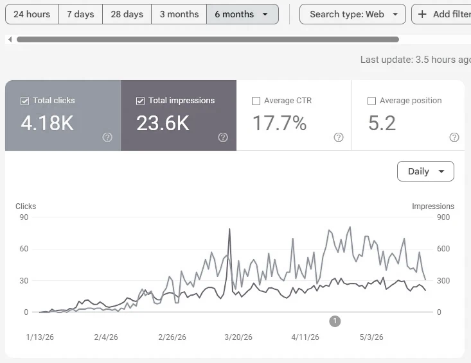
Task: Click the horizontal scrollbar thumb
Action: [208, 39]
